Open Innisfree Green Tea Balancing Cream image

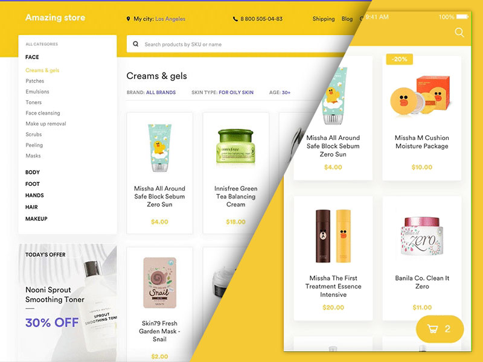tap(235, 147)
